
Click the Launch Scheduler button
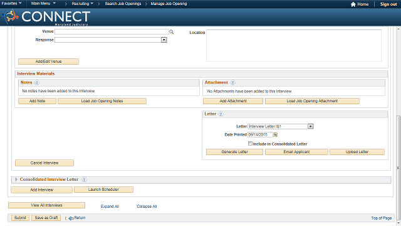(103, 190)
